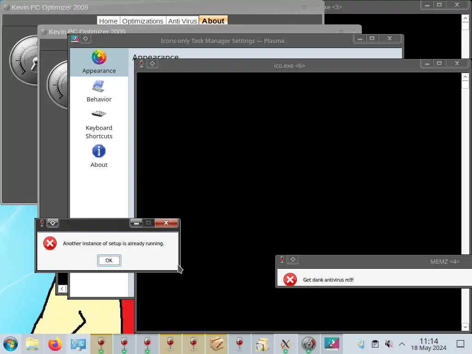The height and width of the screenshot is (354, 472).
Task: Open the system settings monitor icon on taskbar
Action: [x=78, y=344]
